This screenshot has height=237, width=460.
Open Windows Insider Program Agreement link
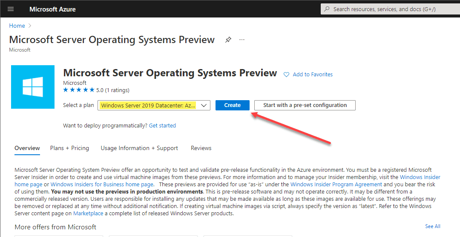pos(336,185)
